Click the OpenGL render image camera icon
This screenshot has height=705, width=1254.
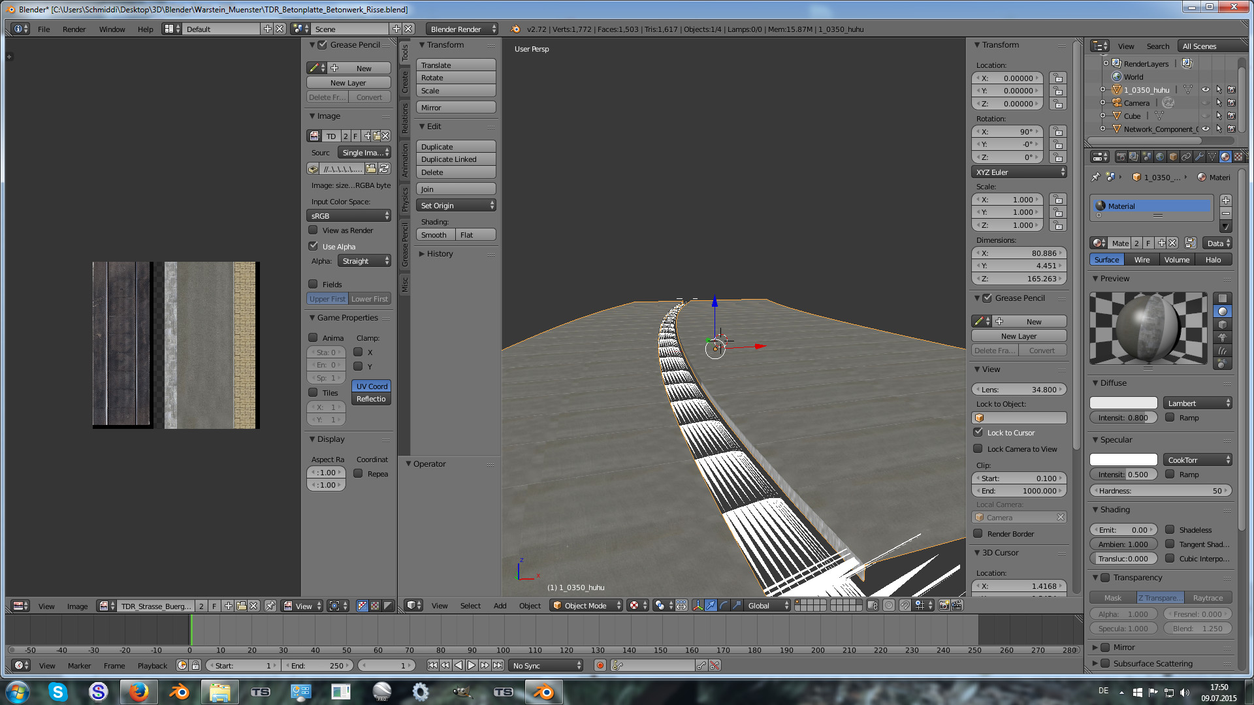(944, 606)
